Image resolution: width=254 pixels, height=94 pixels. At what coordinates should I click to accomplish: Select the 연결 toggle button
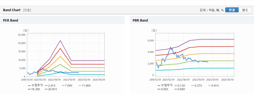[232, 10]
